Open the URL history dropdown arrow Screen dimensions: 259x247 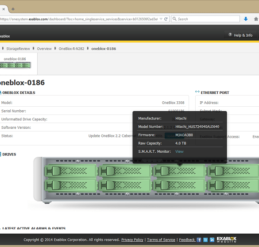[x=161, y=19]
